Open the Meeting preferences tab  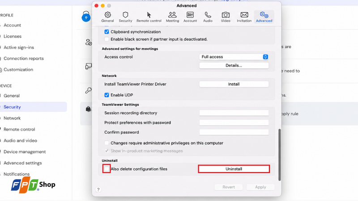pos(172,17)
